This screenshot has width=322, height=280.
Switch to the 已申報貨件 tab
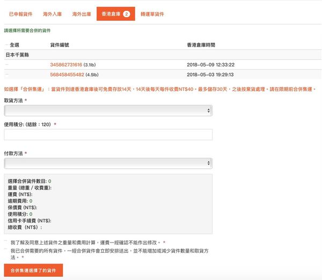coord(20,14)
